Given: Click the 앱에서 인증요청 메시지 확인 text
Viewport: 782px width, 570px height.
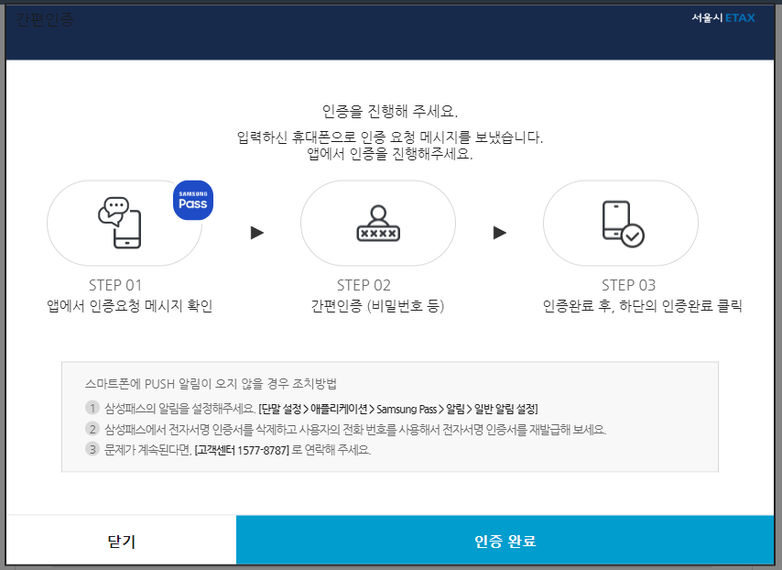Looking at the screenshot, I should pos(130,305).
